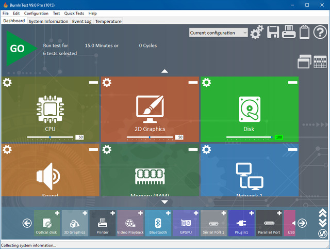
Task: Click the overlapping windows view icon
Action: [304, 62]
